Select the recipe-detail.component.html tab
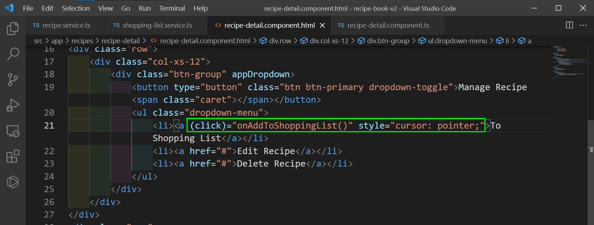The height and width of the screenshot is (225, 594). pos(269,25)
